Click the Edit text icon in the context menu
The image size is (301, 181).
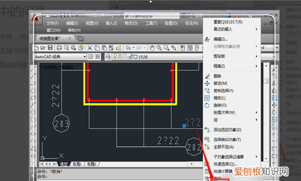207,39
